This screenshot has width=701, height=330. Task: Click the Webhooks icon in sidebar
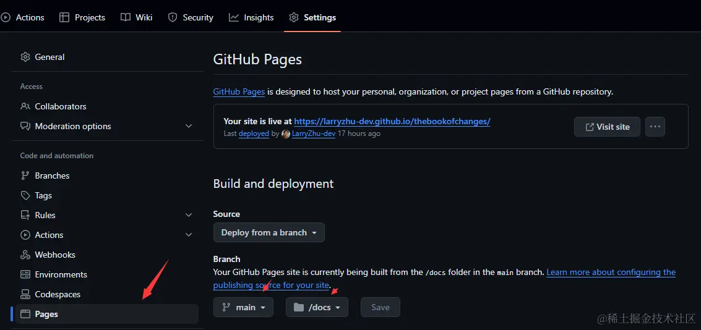click(x=25, y=255)
